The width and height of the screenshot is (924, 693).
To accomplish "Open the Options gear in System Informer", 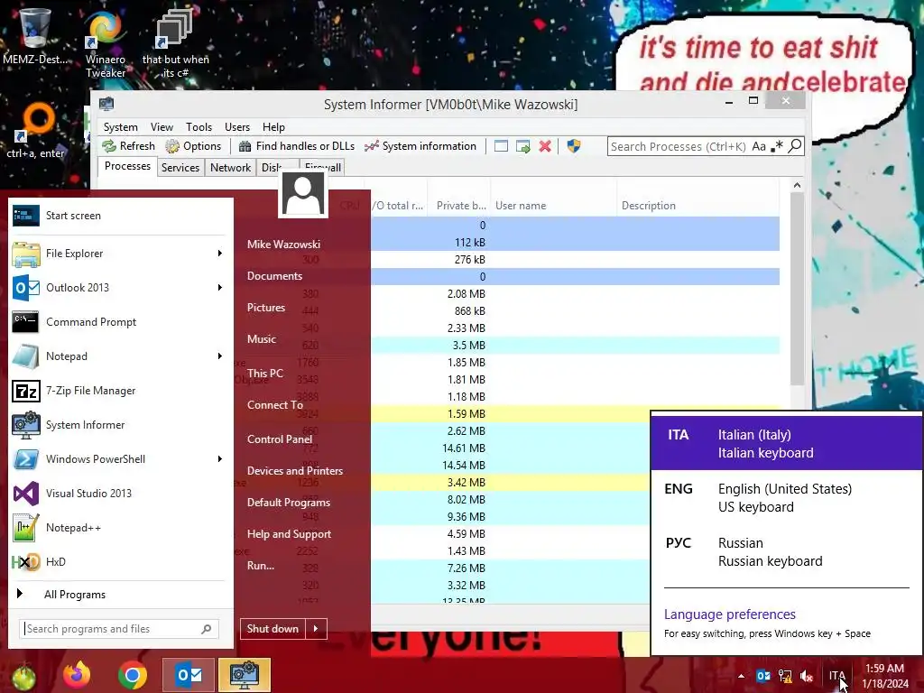I will [x=193, y=146].
